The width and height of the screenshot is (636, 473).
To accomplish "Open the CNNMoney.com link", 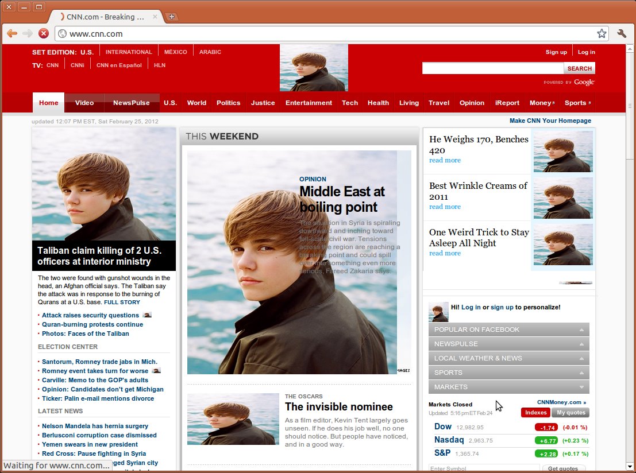I will [561, 402].
